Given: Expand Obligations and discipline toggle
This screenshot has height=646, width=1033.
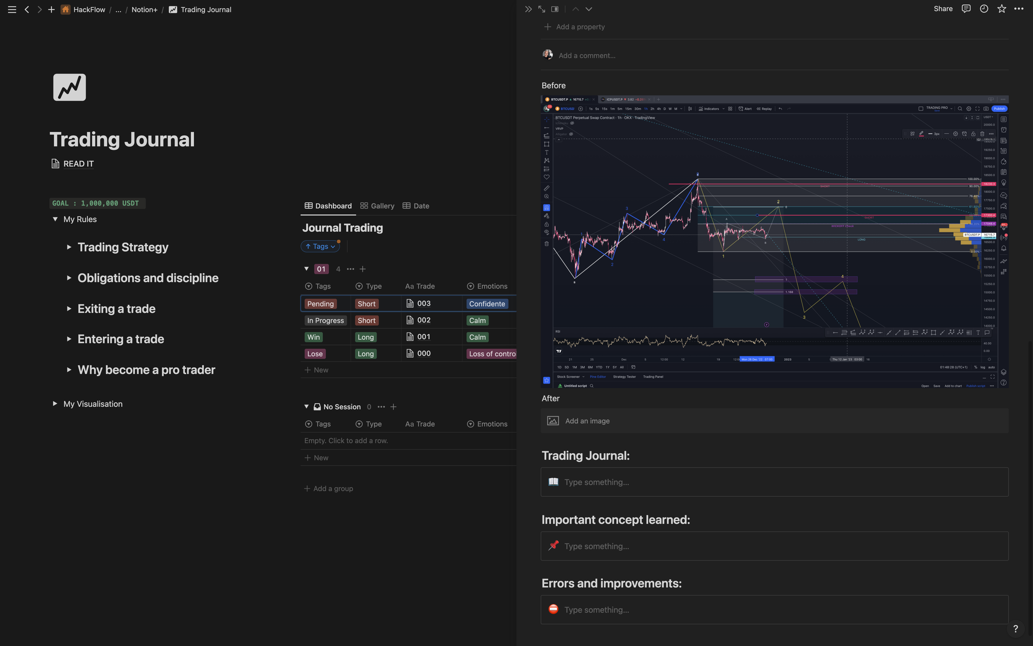Looking at the screenshot, I should (x=69, y=278).
